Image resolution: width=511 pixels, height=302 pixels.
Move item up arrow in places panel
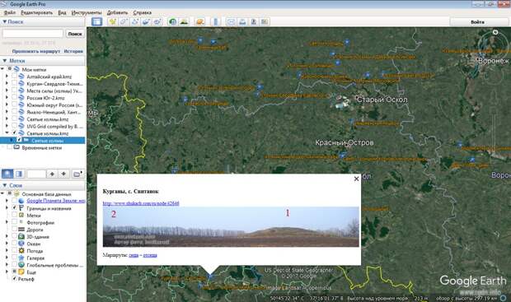[x=52, y=174]
